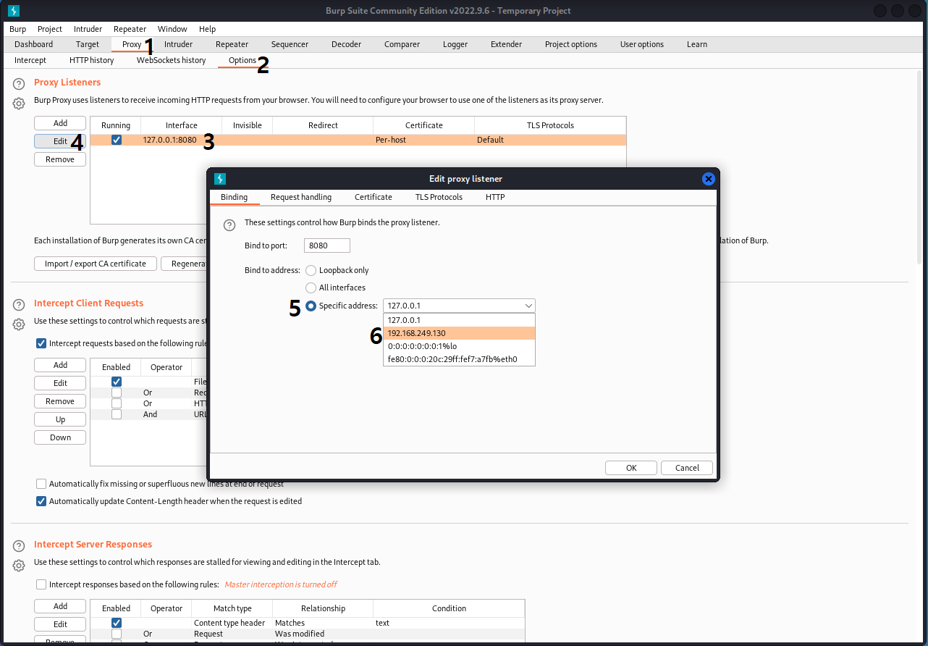Click Add under Intercept Server Responses
This screenshot has height=646, width=928.
60,606
